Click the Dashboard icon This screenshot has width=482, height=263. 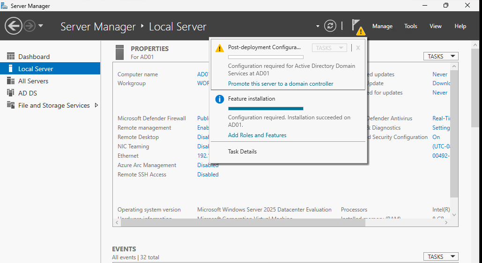click(x=11, y=56)
